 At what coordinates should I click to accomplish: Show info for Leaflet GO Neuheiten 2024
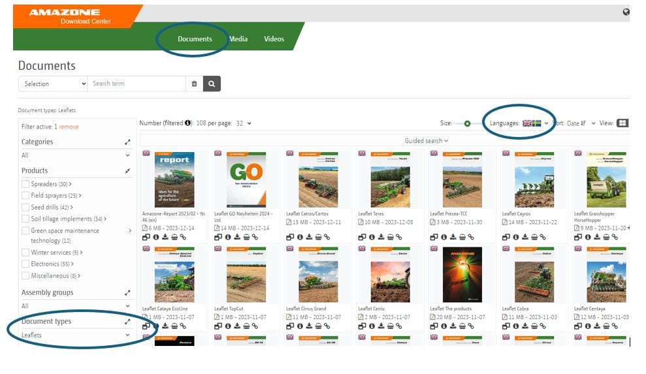point(228,238)
